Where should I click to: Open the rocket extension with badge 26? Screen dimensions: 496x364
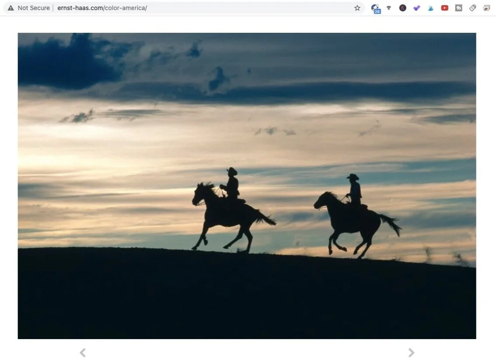375,9
